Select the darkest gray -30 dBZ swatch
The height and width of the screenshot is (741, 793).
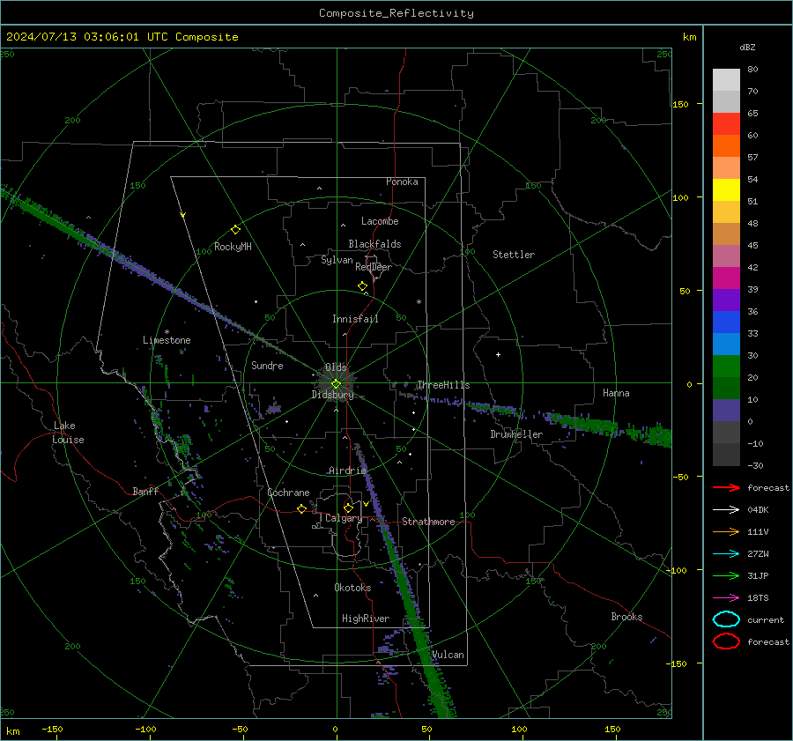726,455
